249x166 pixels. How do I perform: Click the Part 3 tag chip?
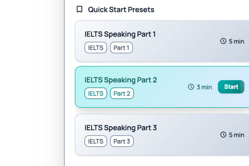pyautogui.click(x=122, y=141)
